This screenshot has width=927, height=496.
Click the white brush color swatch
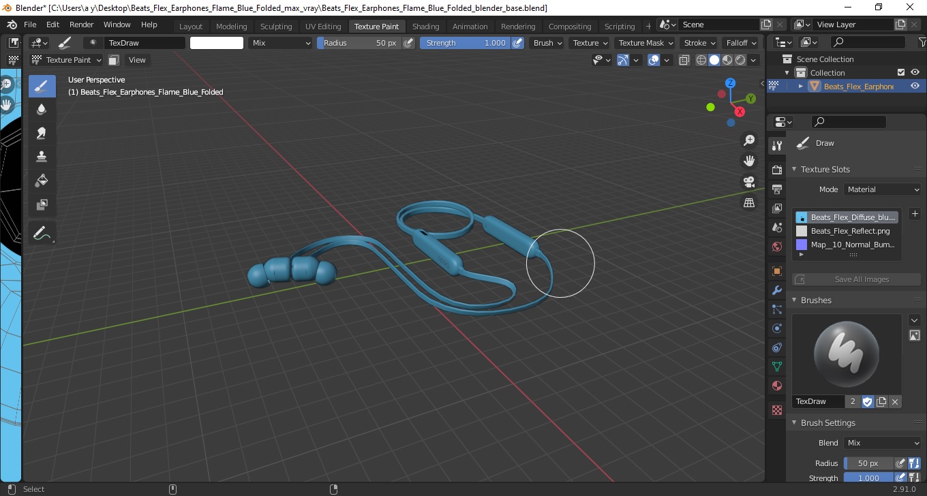tap(217, 43)
